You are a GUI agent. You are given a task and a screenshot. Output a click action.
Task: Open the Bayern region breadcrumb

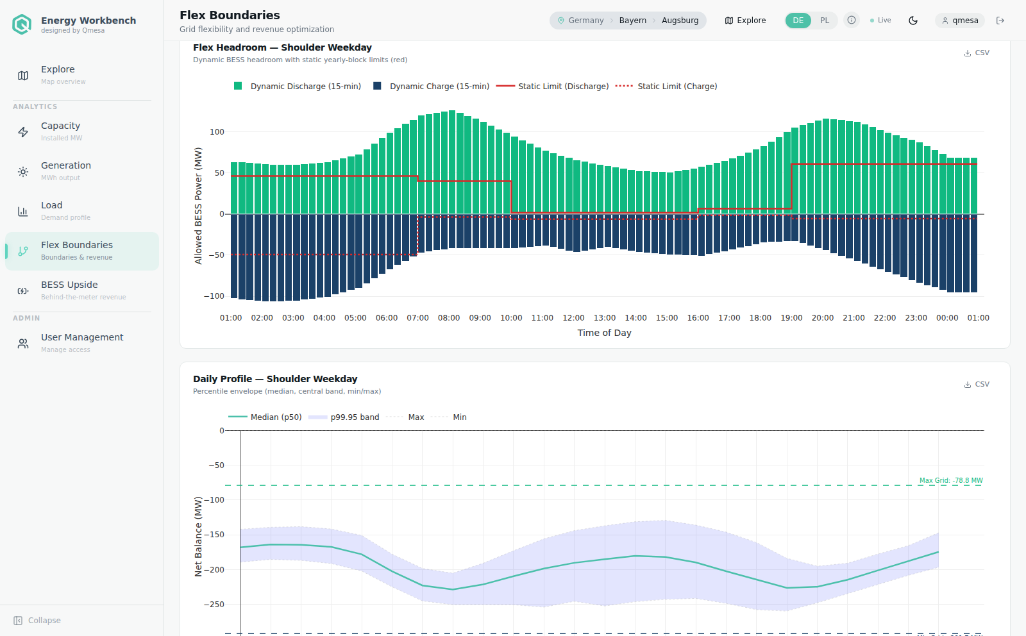[633, 21]
